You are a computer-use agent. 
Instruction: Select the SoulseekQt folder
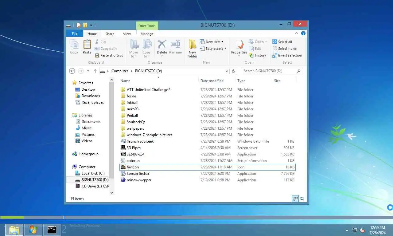(208, 122)
